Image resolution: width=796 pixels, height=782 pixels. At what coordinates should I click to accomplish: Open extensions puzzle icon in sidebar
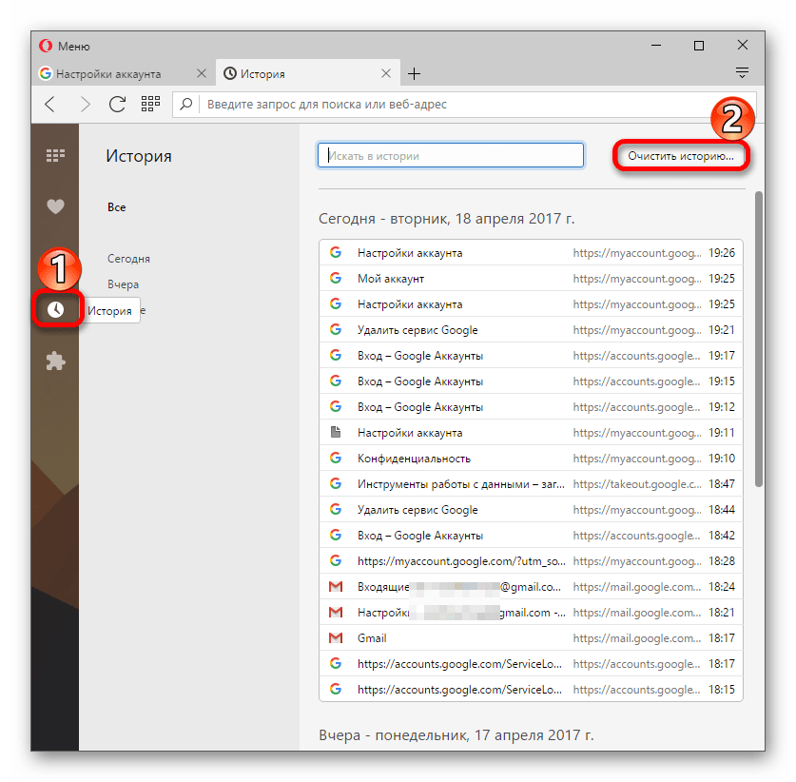55,362
